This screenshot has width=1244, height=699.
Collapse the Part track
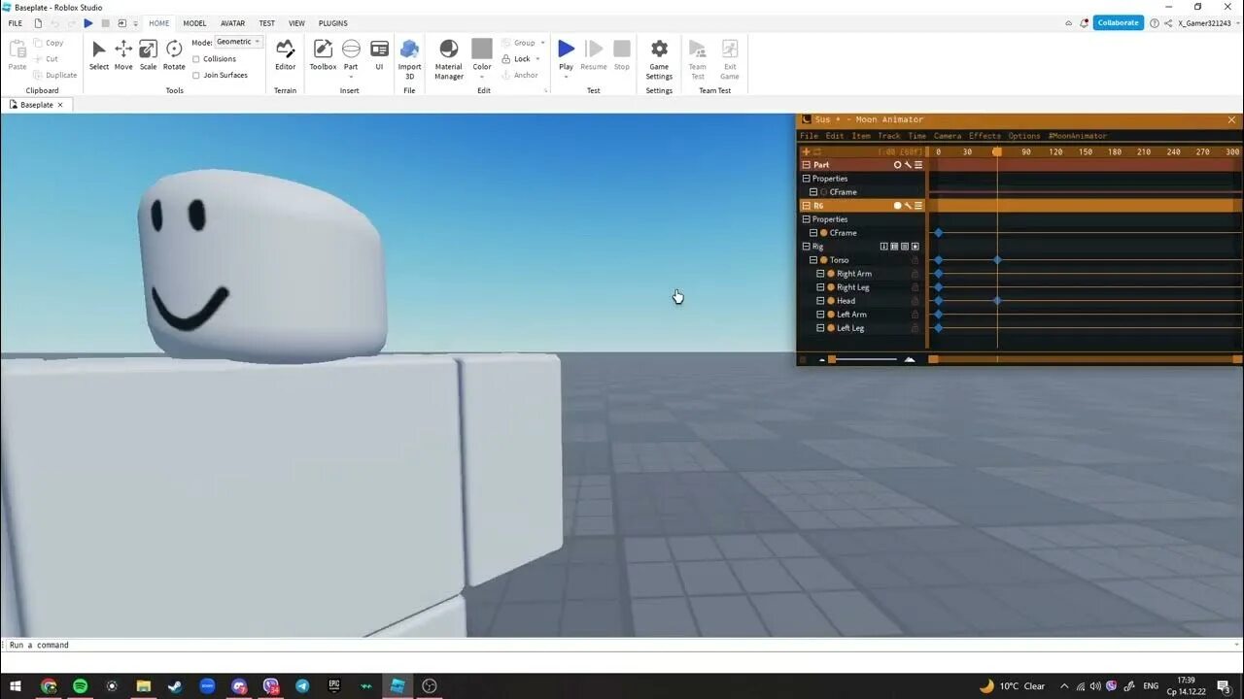806,165
